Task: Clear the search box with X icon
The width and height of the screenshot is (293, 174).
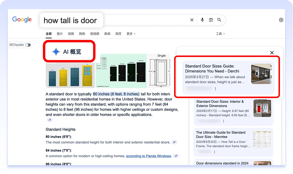Action: coord(192,20)
